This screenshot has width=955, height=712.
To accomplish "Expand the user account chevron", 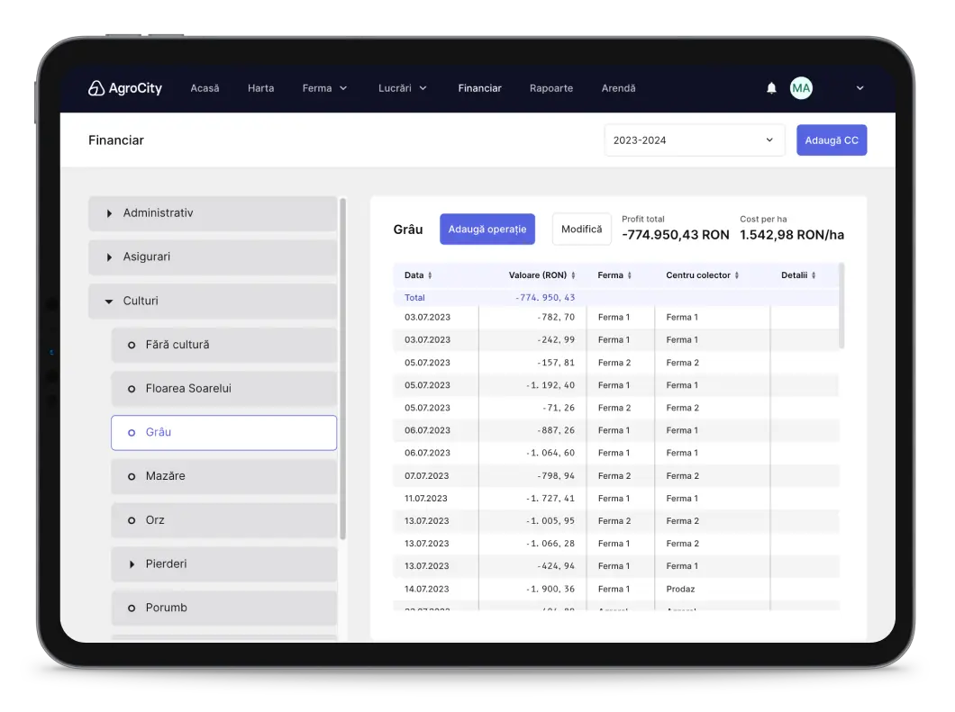I will coord(859,88).
